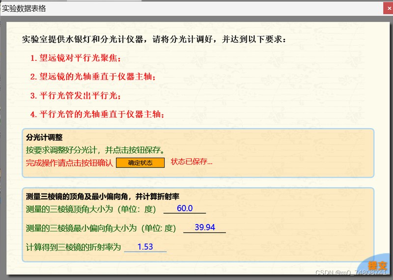
Task: Click the 确定状态 confirm button
Action: (140, 163)
